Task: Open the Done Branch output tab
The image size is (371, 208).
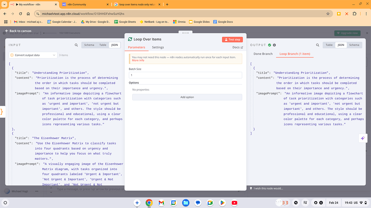Action: tap(263, 54)
